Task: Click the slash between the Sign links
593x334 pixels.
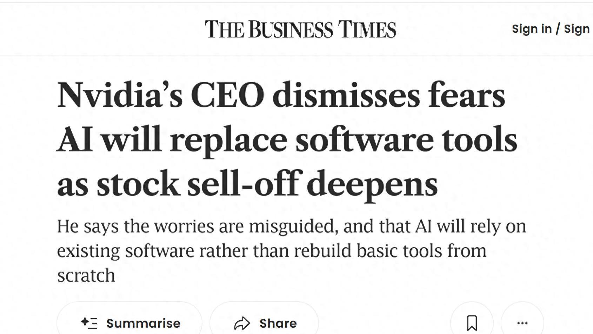Action: coord(558,29)
